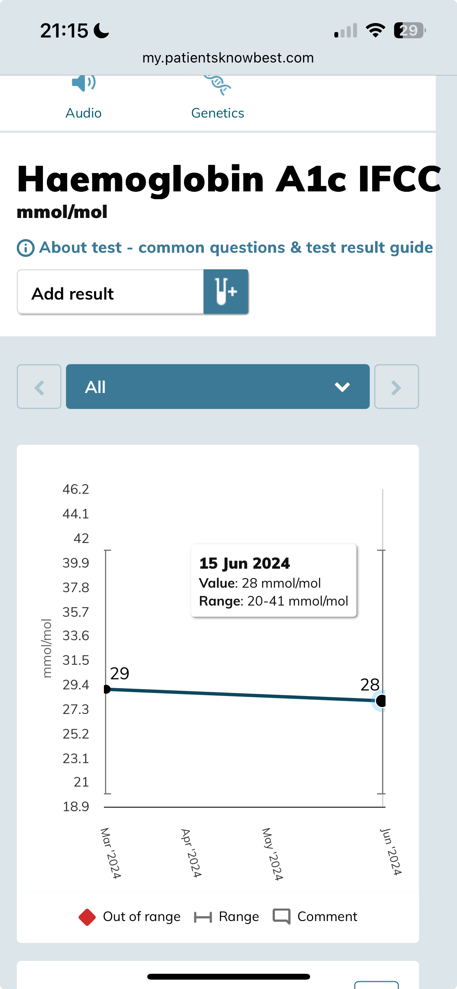Switch to the Genetics tab
The height and width of the screenshot is (989, 457).
pyautogui.click(x=218, y=113)
